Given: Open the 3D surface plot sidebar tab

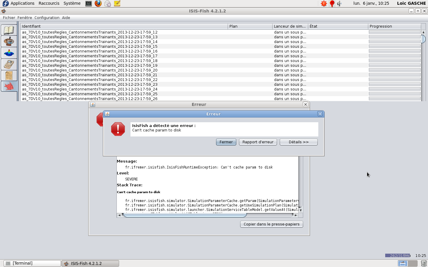Looking at the screenshot, I should point(9,53).
